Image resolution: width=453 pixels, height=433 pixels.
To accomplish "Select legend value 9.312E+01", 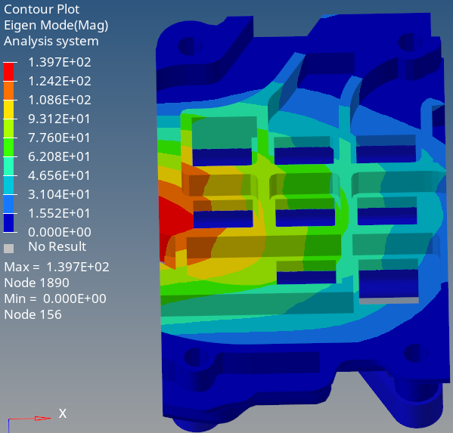I will (59, 119).
